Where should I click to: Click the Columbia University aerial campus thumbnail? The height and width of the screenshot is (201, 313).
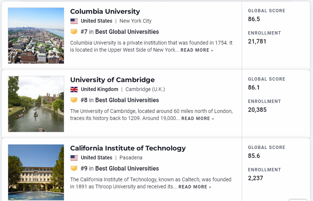pos(36,36)
